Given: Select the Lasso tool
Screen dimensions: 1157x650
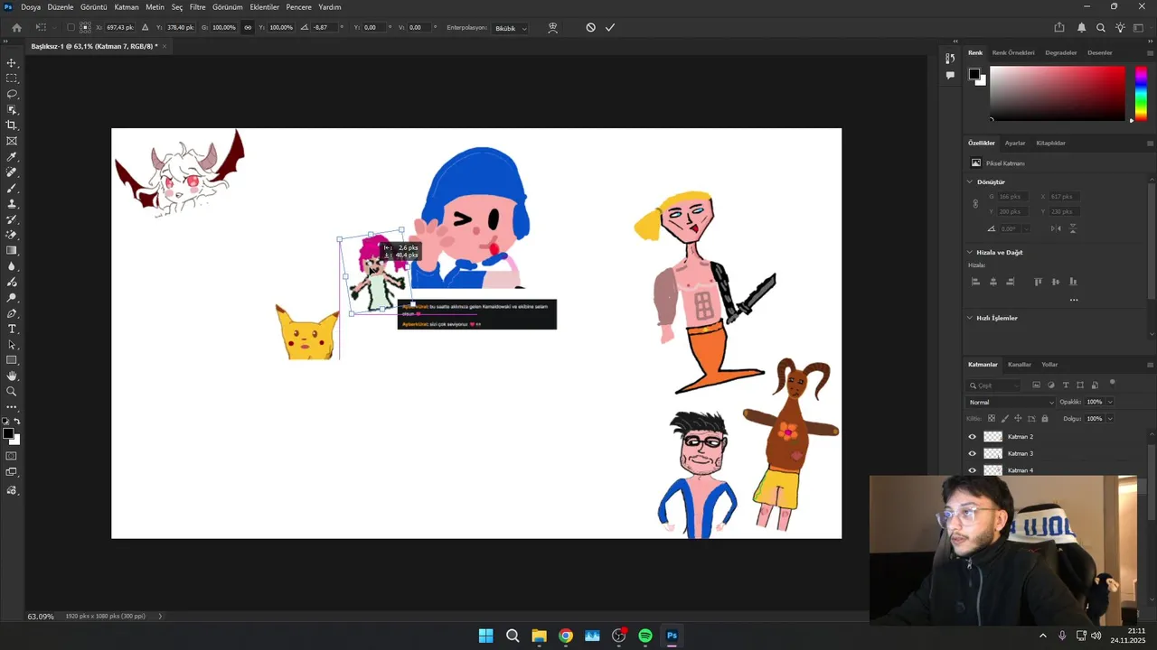Looking at the screenshot, I should 12,94.
